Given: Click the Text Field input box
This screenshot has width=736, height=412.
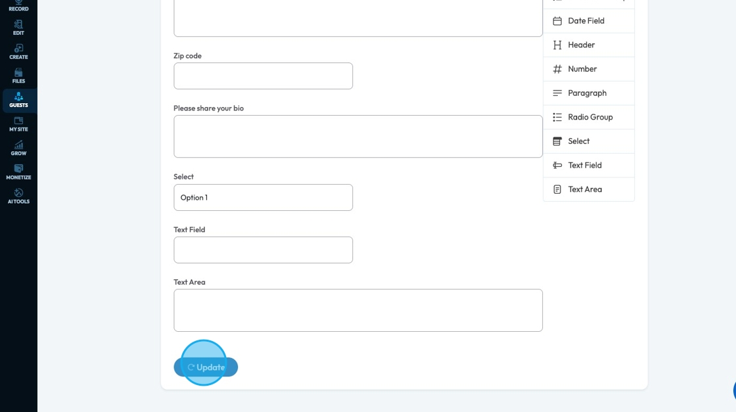Looking at the screenshot, I should coord(263,250).
